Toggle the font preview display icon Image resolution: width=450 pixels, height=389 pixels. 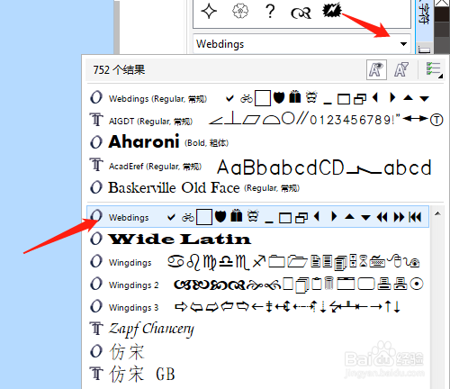click(376, 69)
